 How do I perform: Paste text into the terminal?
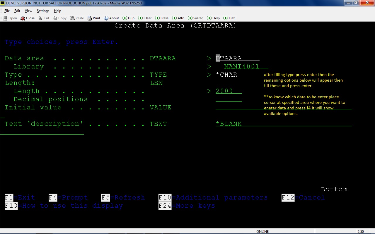(x=77, y=18)
